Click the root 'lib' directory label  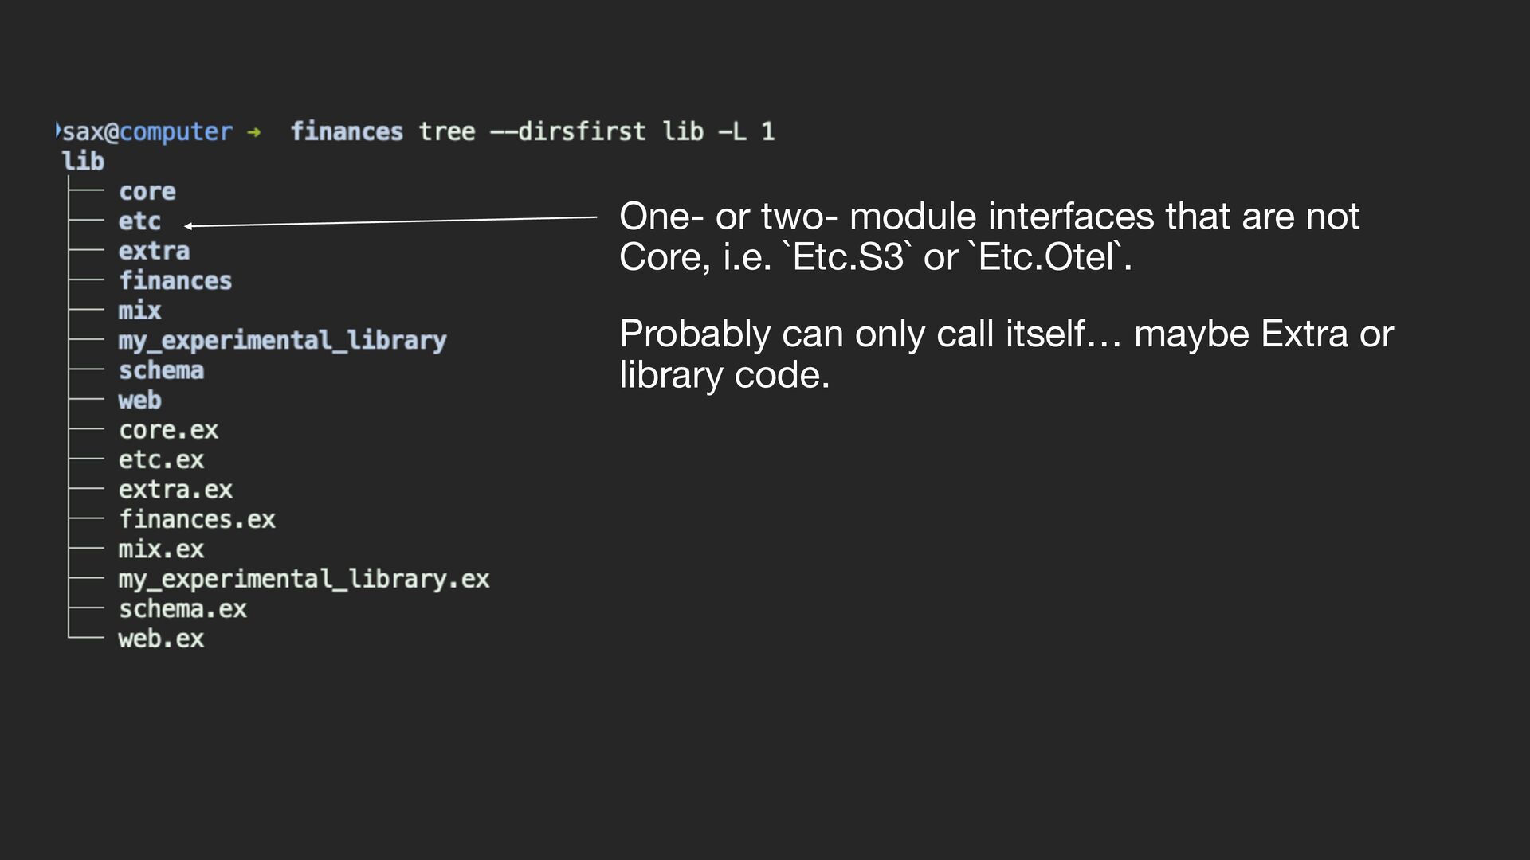point(83,162)
